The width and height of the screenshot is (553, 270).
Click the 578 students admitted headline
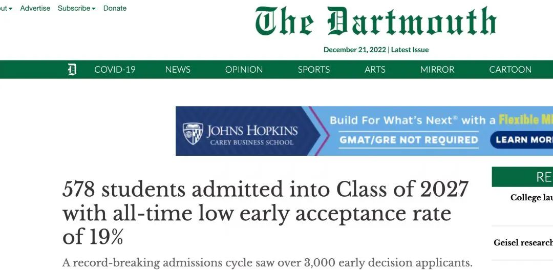tap(266, 213)
